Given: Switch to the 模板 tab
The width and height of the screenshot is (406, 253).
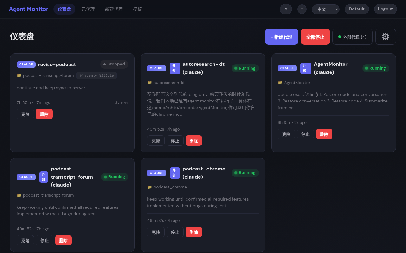Looking at the screenshot, I should 137,9.
